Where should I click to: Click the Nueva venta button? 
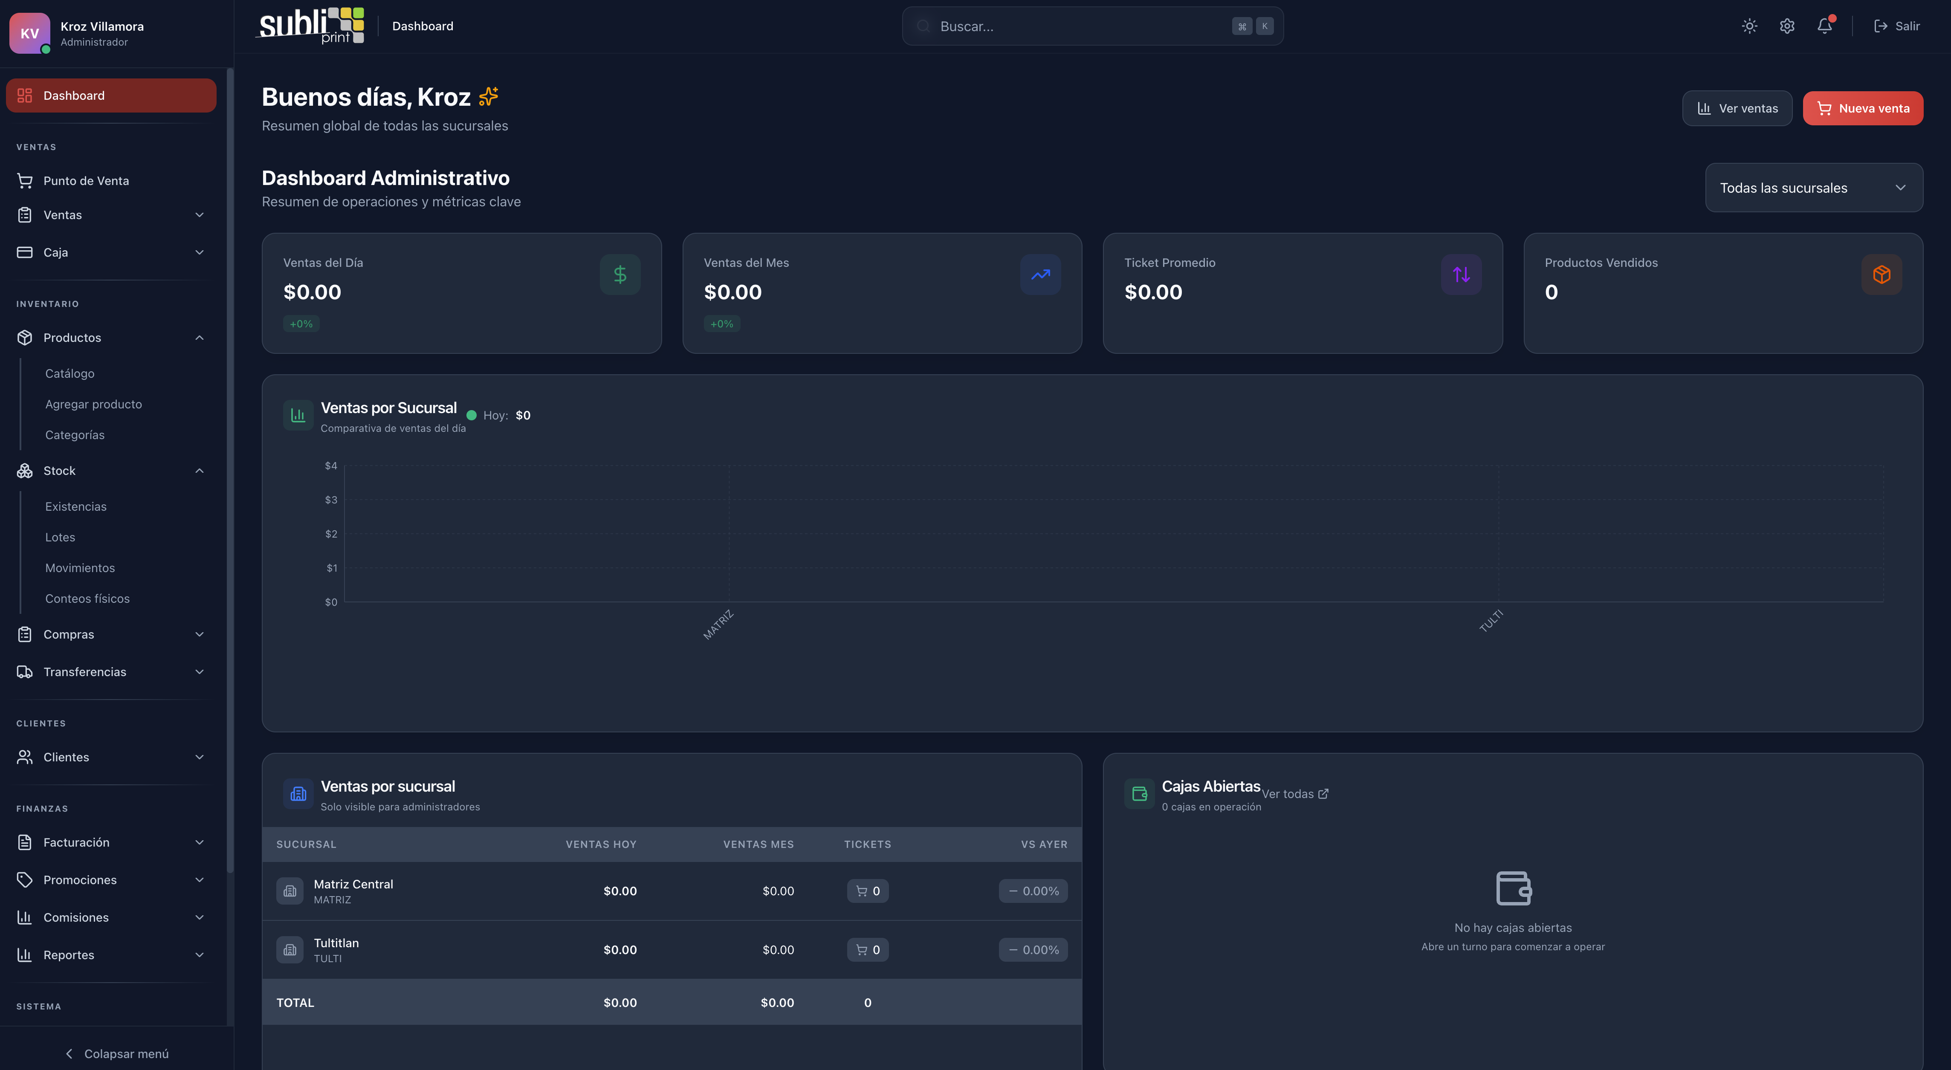(1862, 107)
